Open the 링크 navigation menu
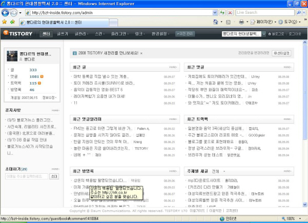The height and width of the screenshot is (223, 308). coord(140,34)
